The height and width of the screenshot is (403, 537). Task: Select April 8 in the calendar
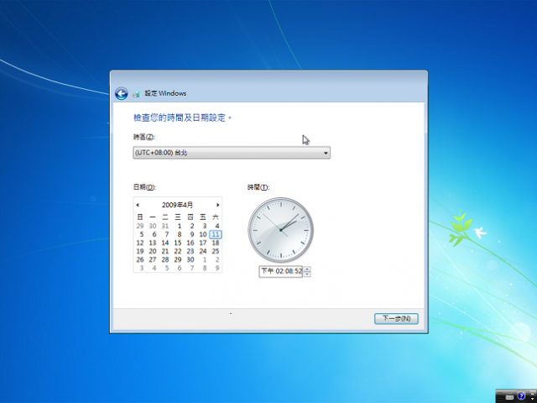pos(179,234)
